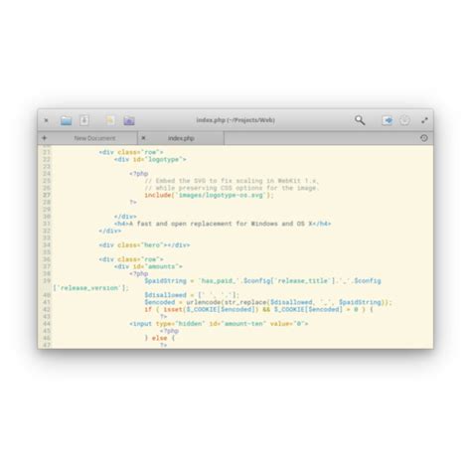The height and width of the screenshot is (471, 471).
Task: Click the share arrow icon
Action: 388,120
